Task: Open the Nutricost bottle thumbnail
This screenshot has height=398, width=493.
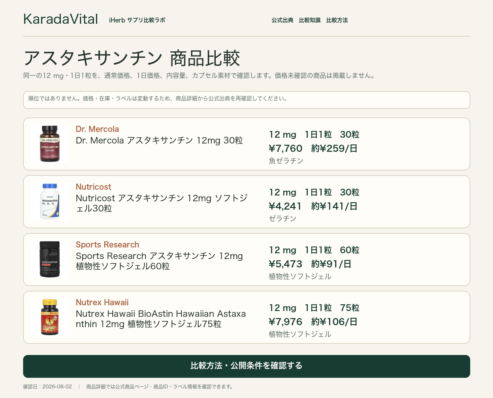Action: pyautogui.click(x=50, y=202)
